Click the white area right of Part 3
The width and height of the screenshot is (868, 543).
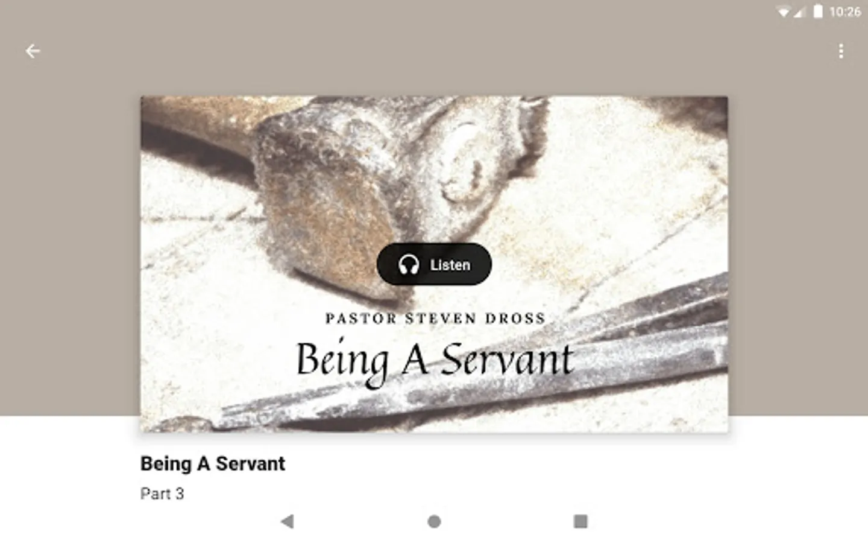coord(482,494)
